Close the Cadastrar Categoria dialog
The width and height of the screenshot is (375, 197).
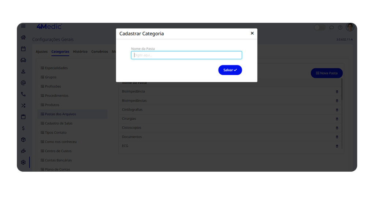tap(252, 33)
